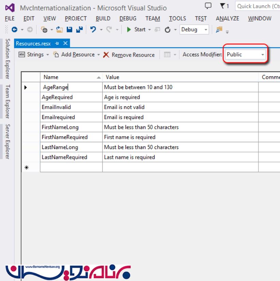Close the Resources.resx tab

65,43
